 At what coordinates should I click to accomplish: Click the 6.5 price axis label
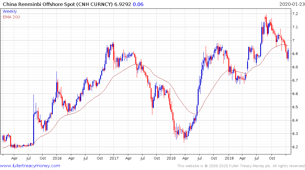tap(295, 107)
